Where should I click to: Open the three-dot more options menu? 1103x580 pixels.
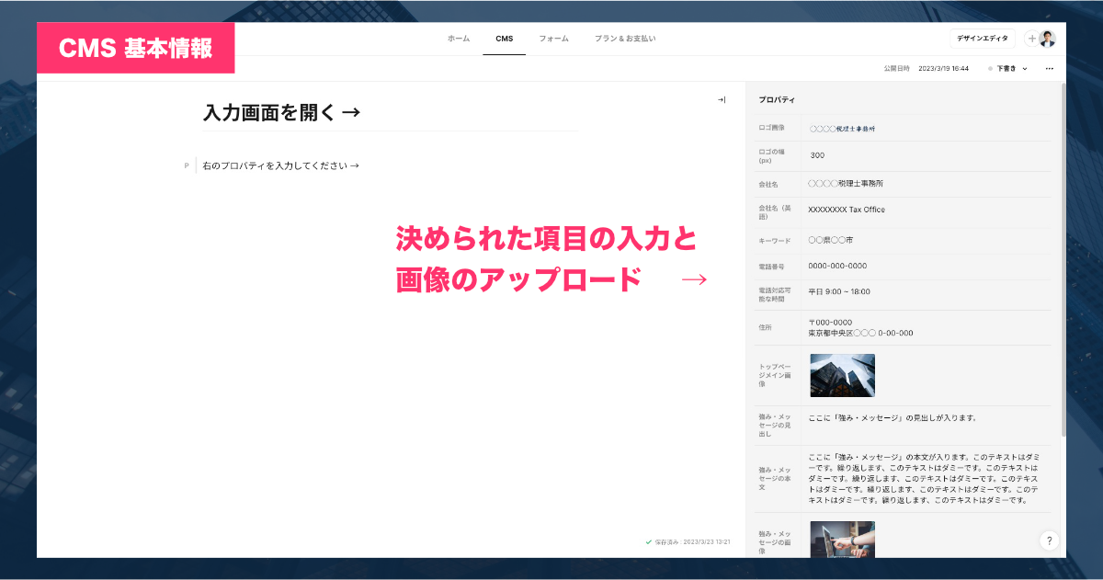[1050, 69]
